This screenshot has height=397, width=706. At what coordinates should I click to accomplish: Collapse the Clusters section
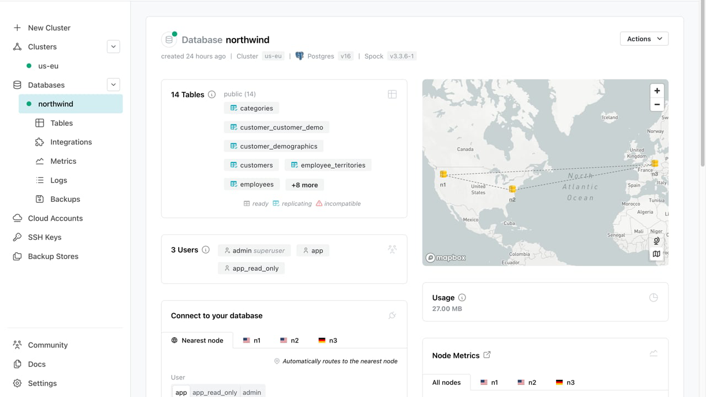pos(113,47)
